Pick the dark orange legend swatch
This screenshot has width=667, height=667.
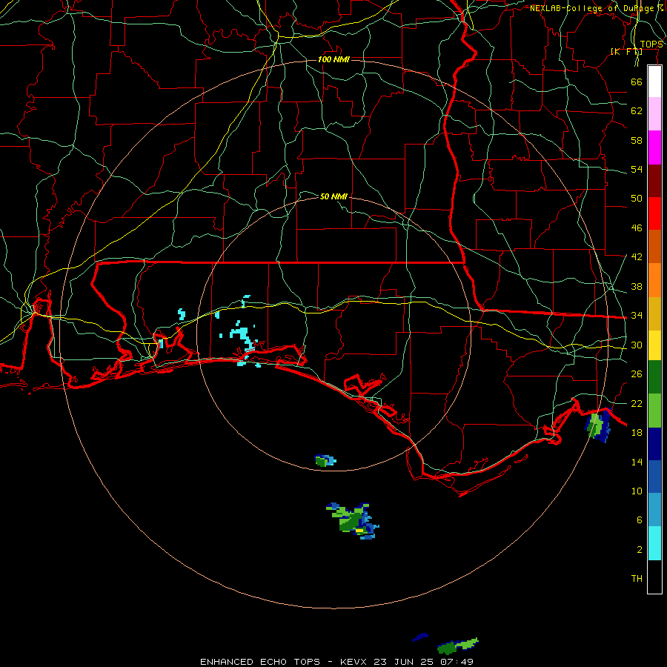[x=654, y=246]
